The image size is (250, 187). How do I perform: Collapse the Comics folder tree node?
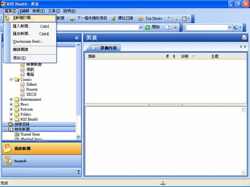[x=11, y=79]
